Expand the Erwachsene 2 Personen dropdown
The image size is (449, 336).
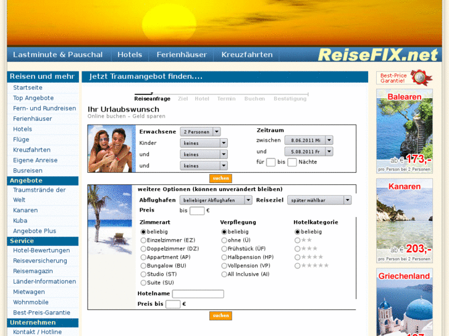tap(200, 132)
